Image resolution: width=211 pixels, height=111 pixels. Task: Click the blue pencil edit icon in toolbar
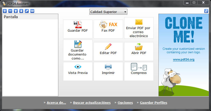click(x=27, y=11)
